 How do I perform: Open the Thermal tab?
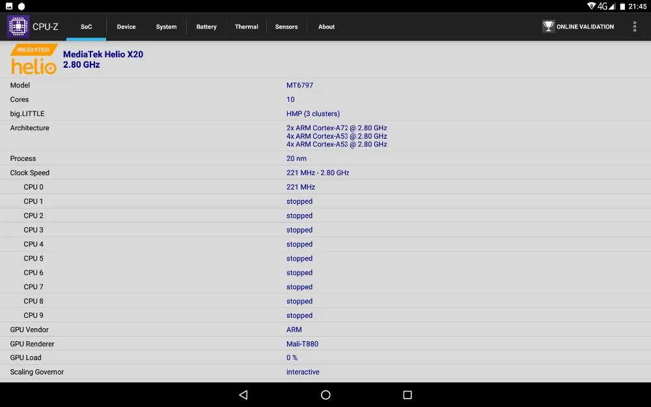[x=247, y=27]
